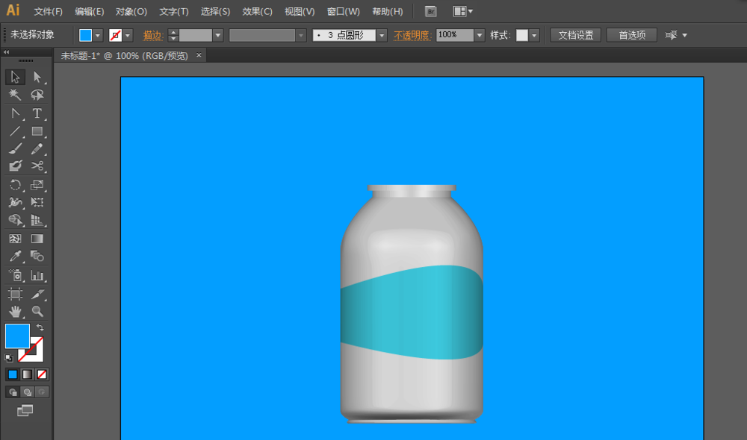Viewport: 747px width, 440px height.
Task: Open the 样式 style dropdown
Action: 534,35
